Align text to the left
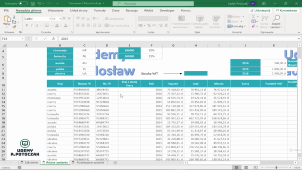 tap(78, 25)
